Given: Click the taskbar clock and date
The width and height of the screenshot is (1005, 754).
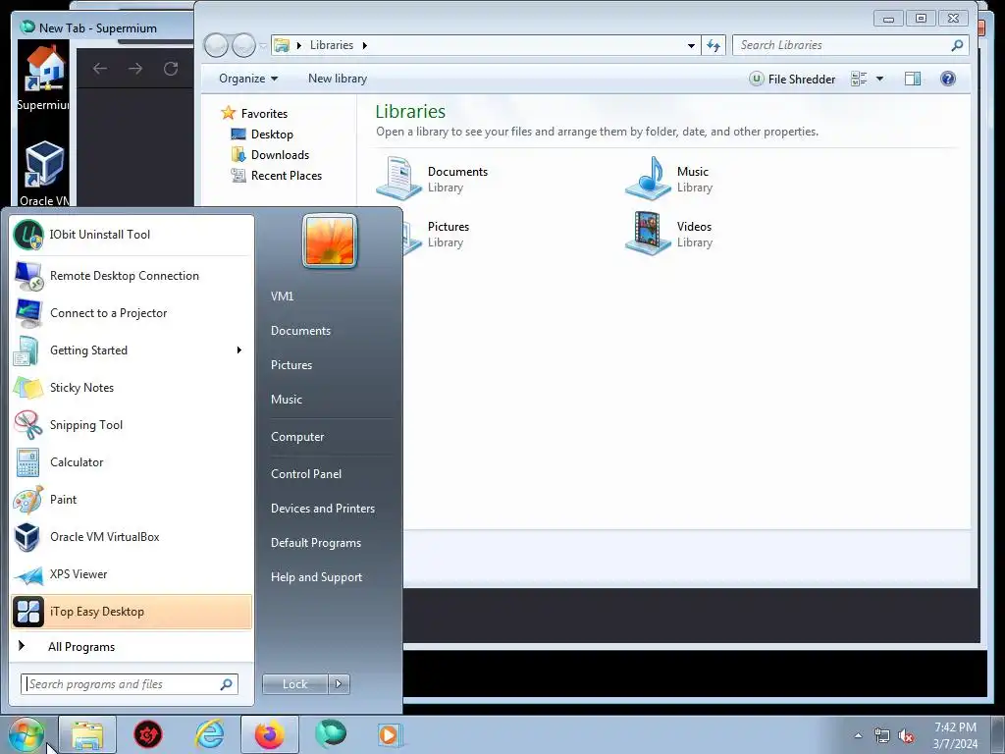Looking at the screenshot, I should pyautogui.click(x=955, y=735).
